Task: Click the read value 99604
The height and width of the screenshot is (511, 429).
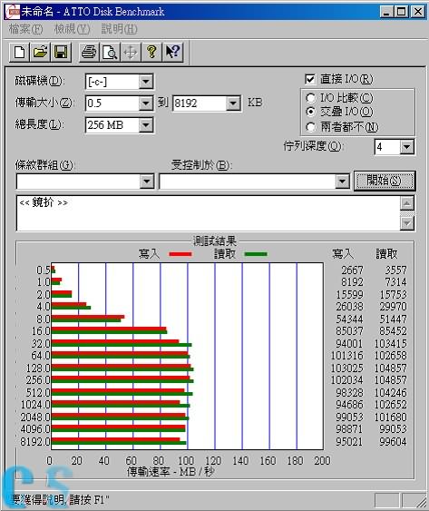Action: click(393, 442)
